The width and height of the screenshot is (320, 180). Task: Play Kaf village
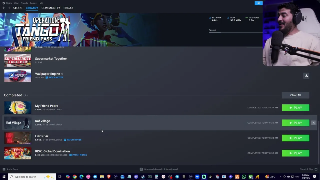point(295,123)
